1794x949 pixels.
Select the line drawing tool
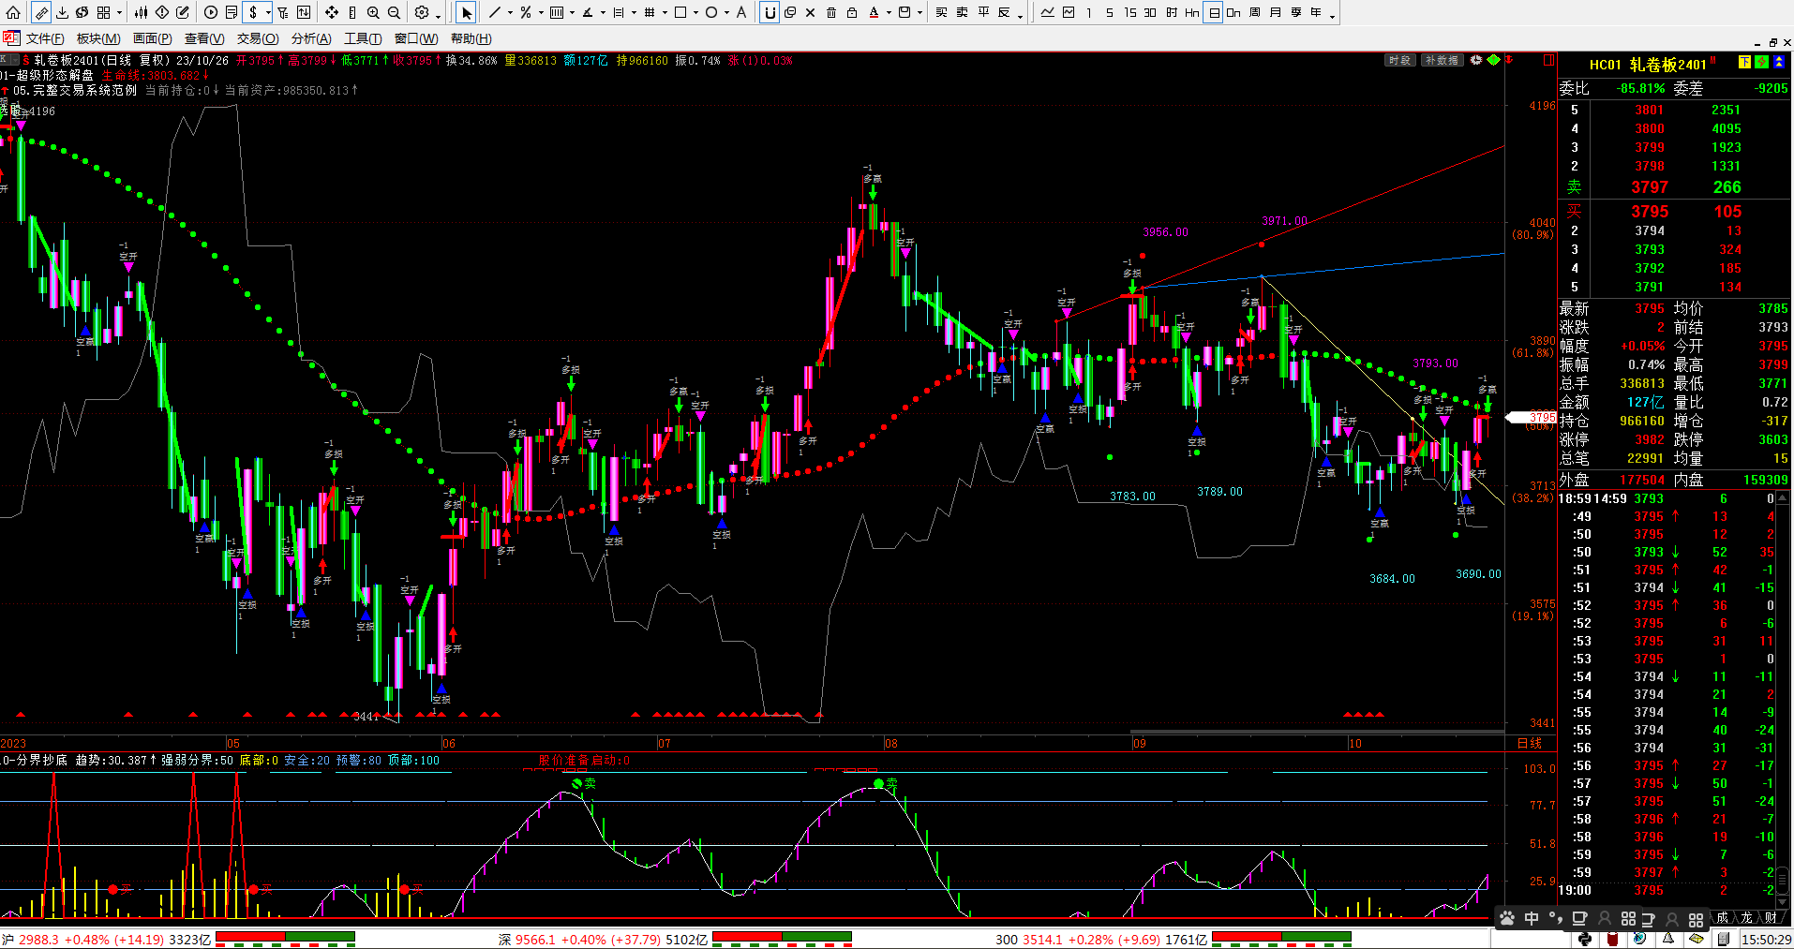pos(494,12)
